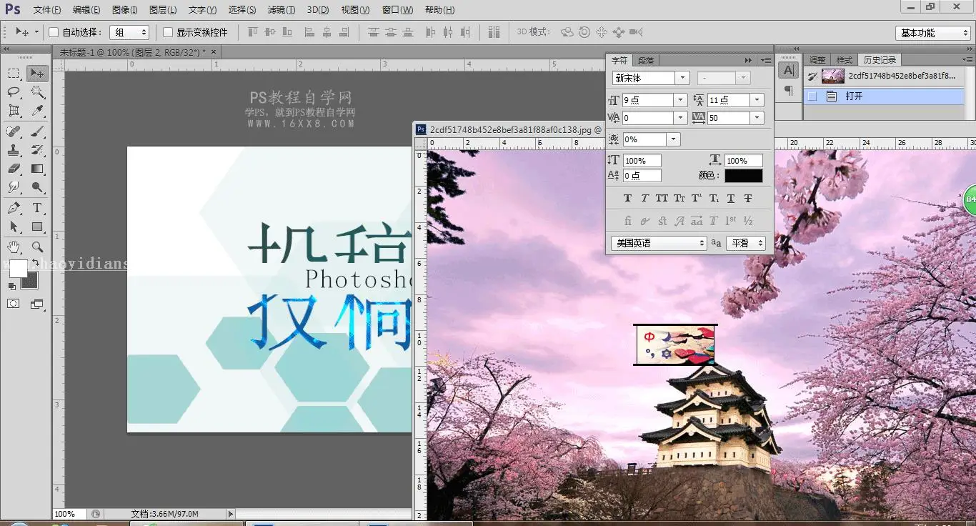Select the Path Selection tool
Viewport: 976px width, 526px height.
click(x=14, y=227)
